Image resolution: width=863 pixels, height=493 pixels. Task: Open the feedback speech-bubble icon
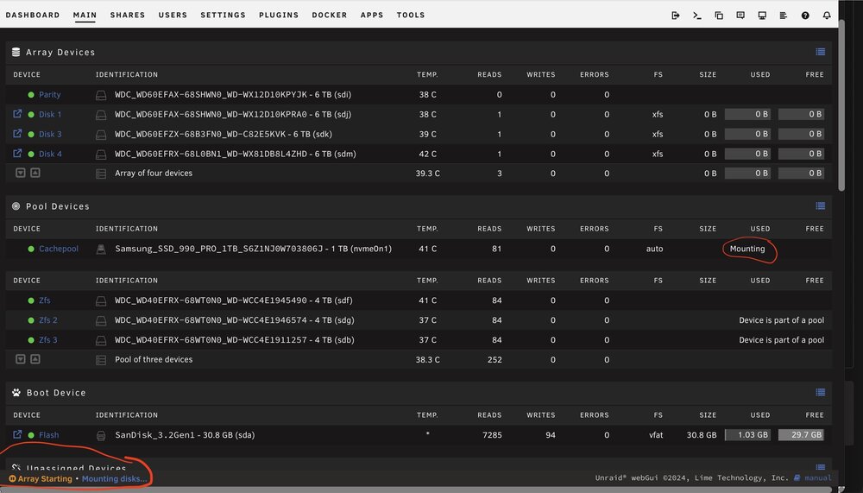[740, 16]
